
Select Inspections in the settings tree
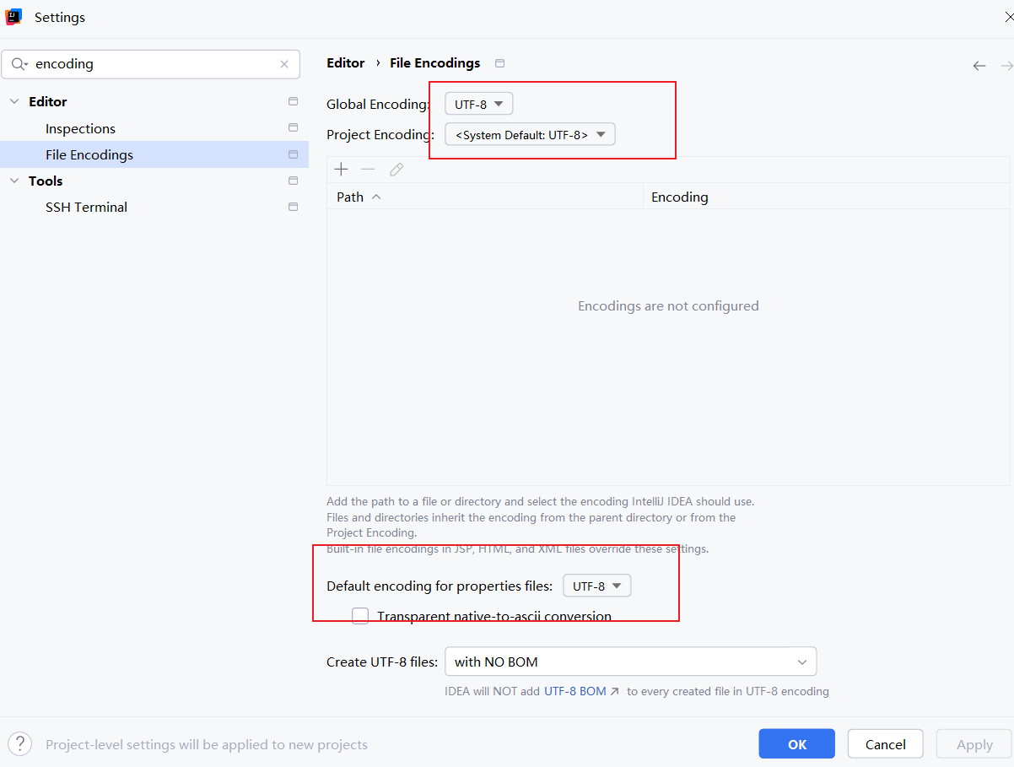[x=80, y=128]
